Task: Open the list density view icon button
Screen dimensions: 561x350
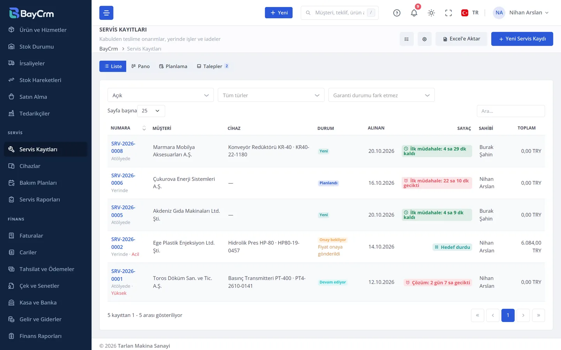Action: (407, 39)
